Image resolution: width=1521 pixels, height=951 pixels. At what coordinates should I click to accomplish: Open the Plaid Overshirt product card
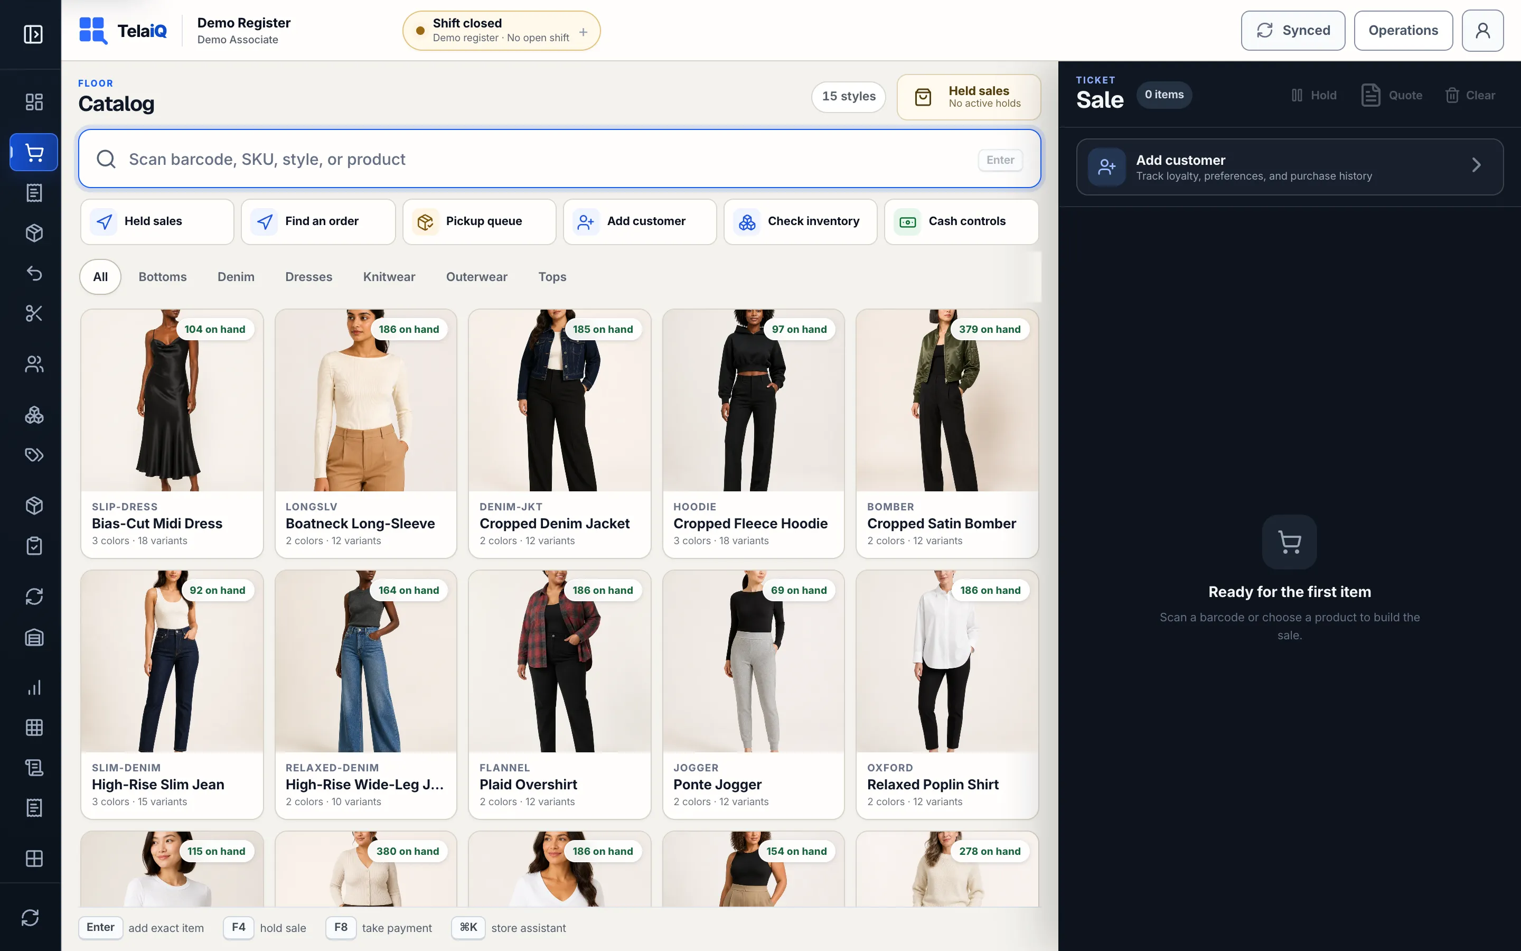coord(559,694)
